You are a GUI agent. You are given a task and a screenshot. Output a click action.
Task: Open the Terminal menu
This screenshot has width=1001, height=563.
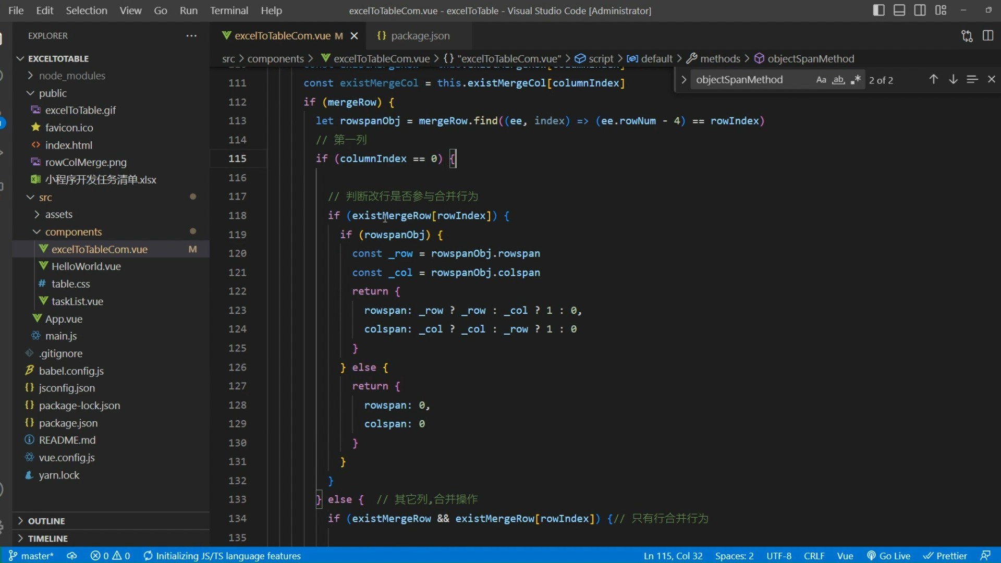[229, 10]
